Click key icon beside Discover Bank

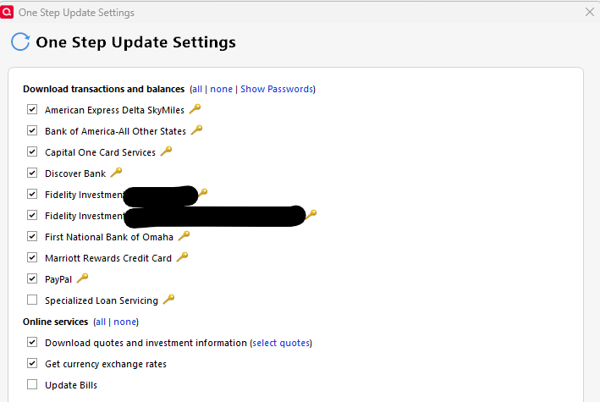click(116, 173)
